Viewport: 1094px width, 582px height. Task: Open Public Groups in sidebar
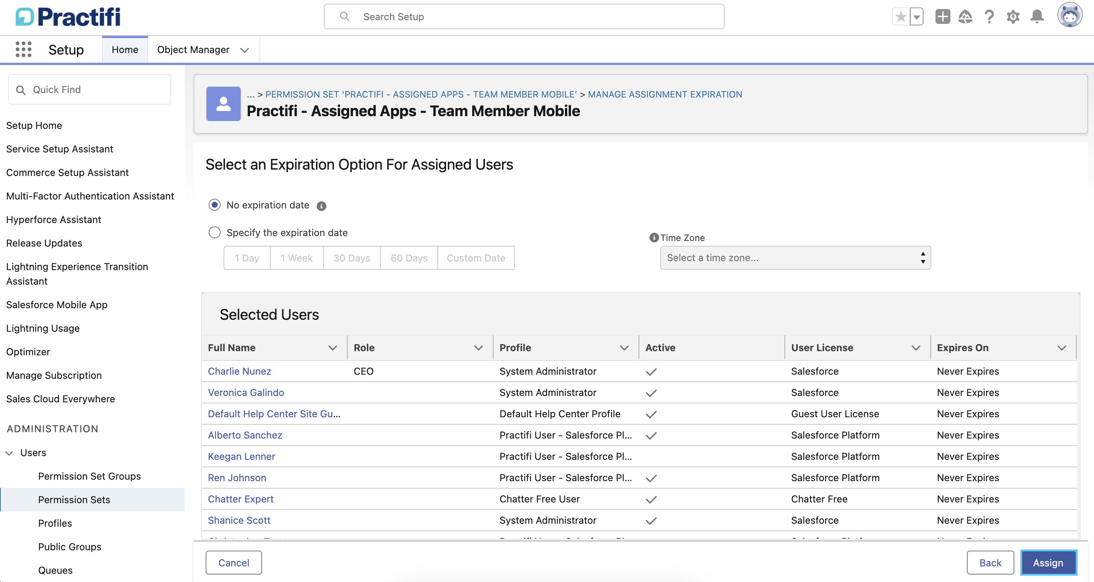(x=70, y=547)
